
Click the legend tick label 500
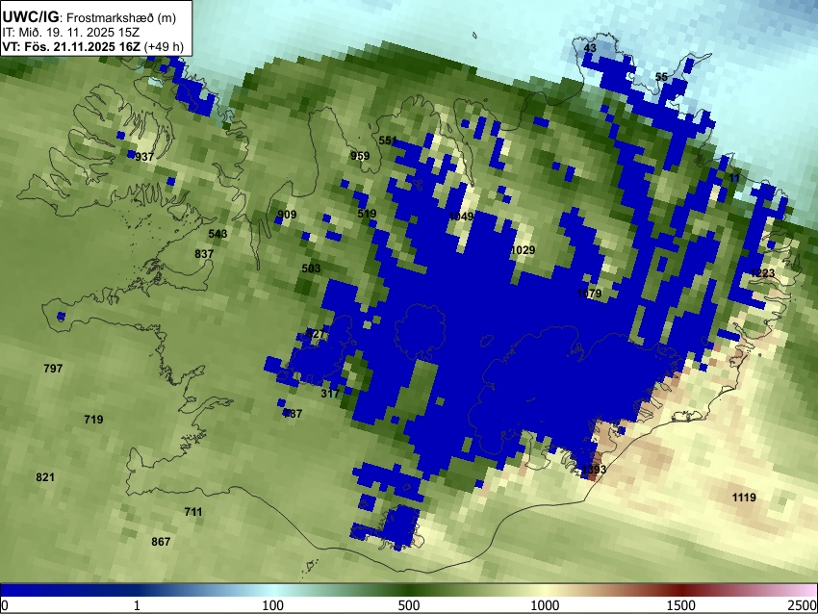point(409,605)
